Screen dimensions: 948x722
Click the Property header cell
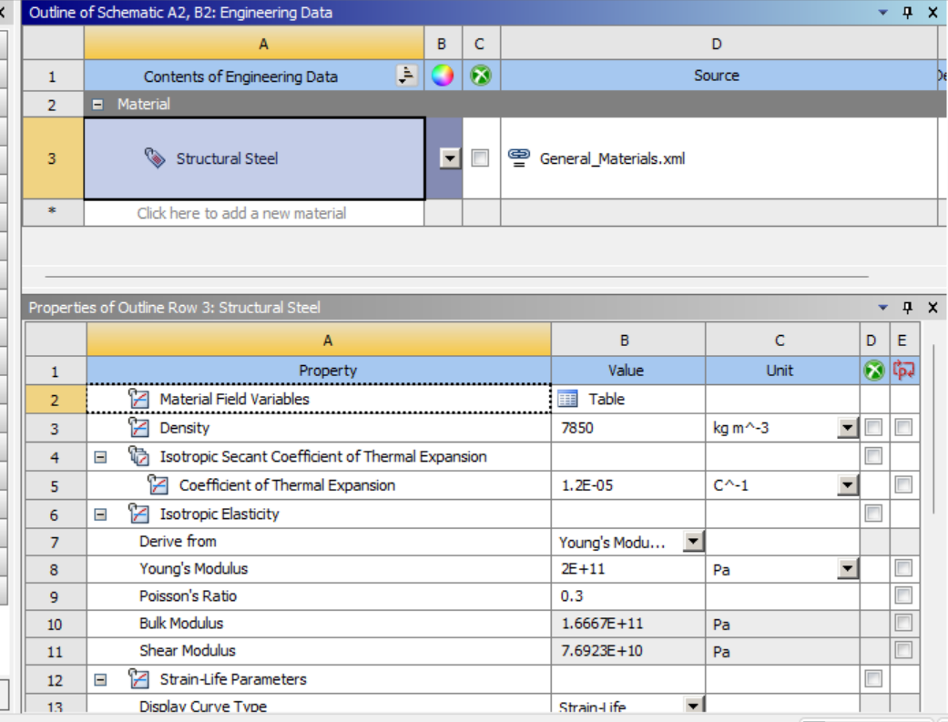tap(320, 370)
